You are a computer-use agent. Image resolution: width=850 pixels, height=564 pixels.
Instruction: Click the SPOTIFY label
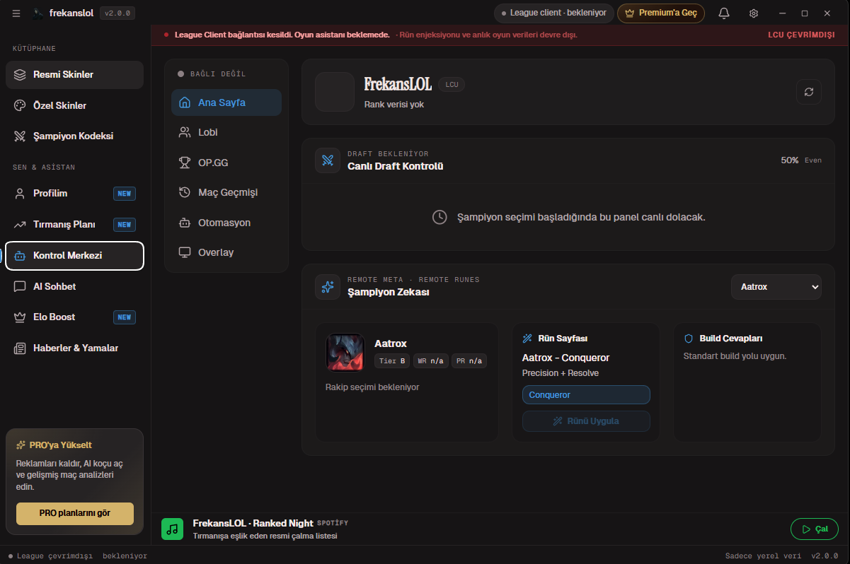coord(333,523)
